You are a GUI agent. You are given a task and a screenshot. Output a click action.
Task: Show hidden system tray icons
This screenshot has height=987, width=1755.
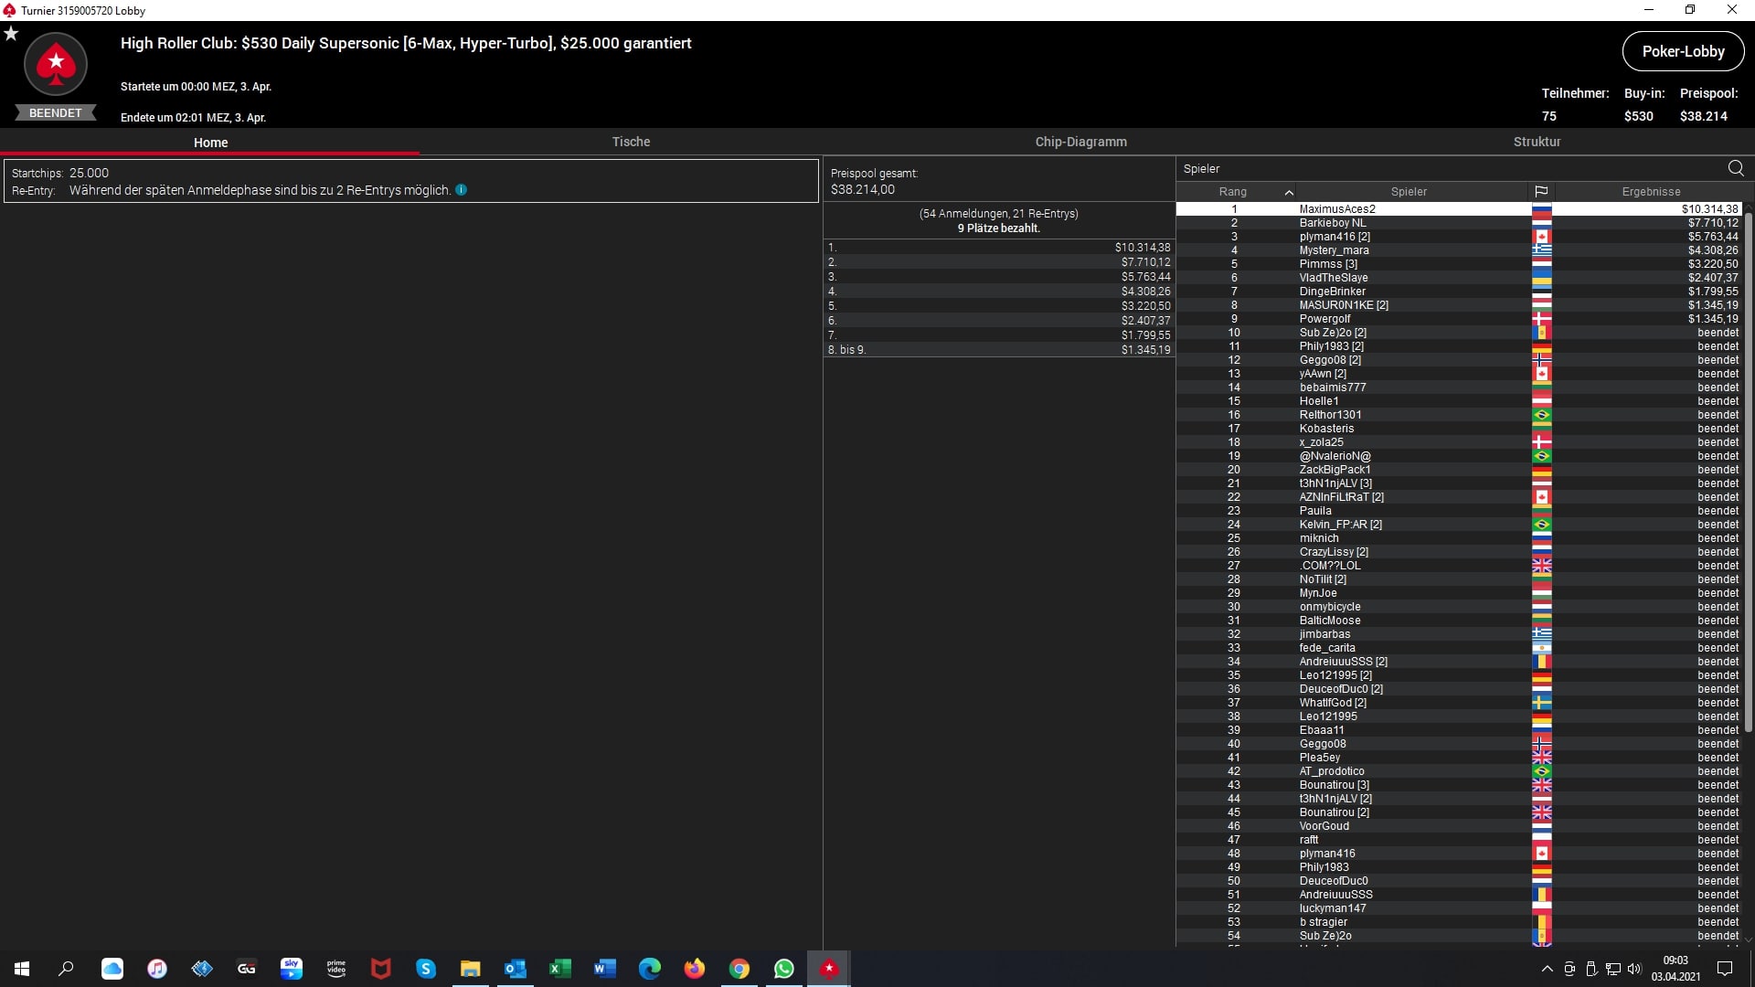(1547, 969)
